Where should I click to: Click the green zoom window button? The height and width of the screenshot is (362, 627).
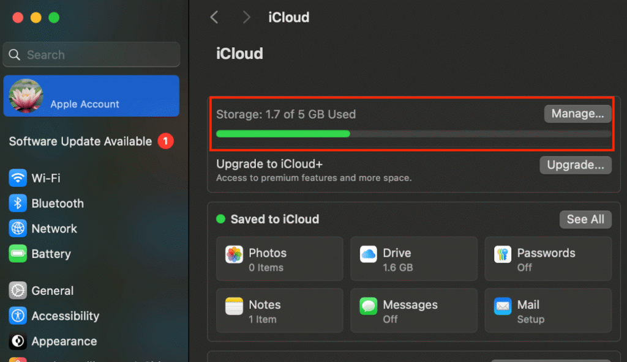54,18
